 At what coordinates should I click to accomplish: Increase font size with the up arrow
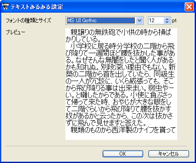click(x=167, y=19)
